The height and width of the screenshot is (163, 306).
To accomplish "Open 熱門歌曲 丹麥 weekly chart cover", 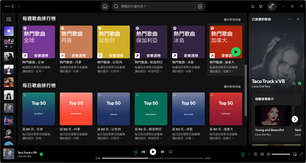I will click(76, 42).
